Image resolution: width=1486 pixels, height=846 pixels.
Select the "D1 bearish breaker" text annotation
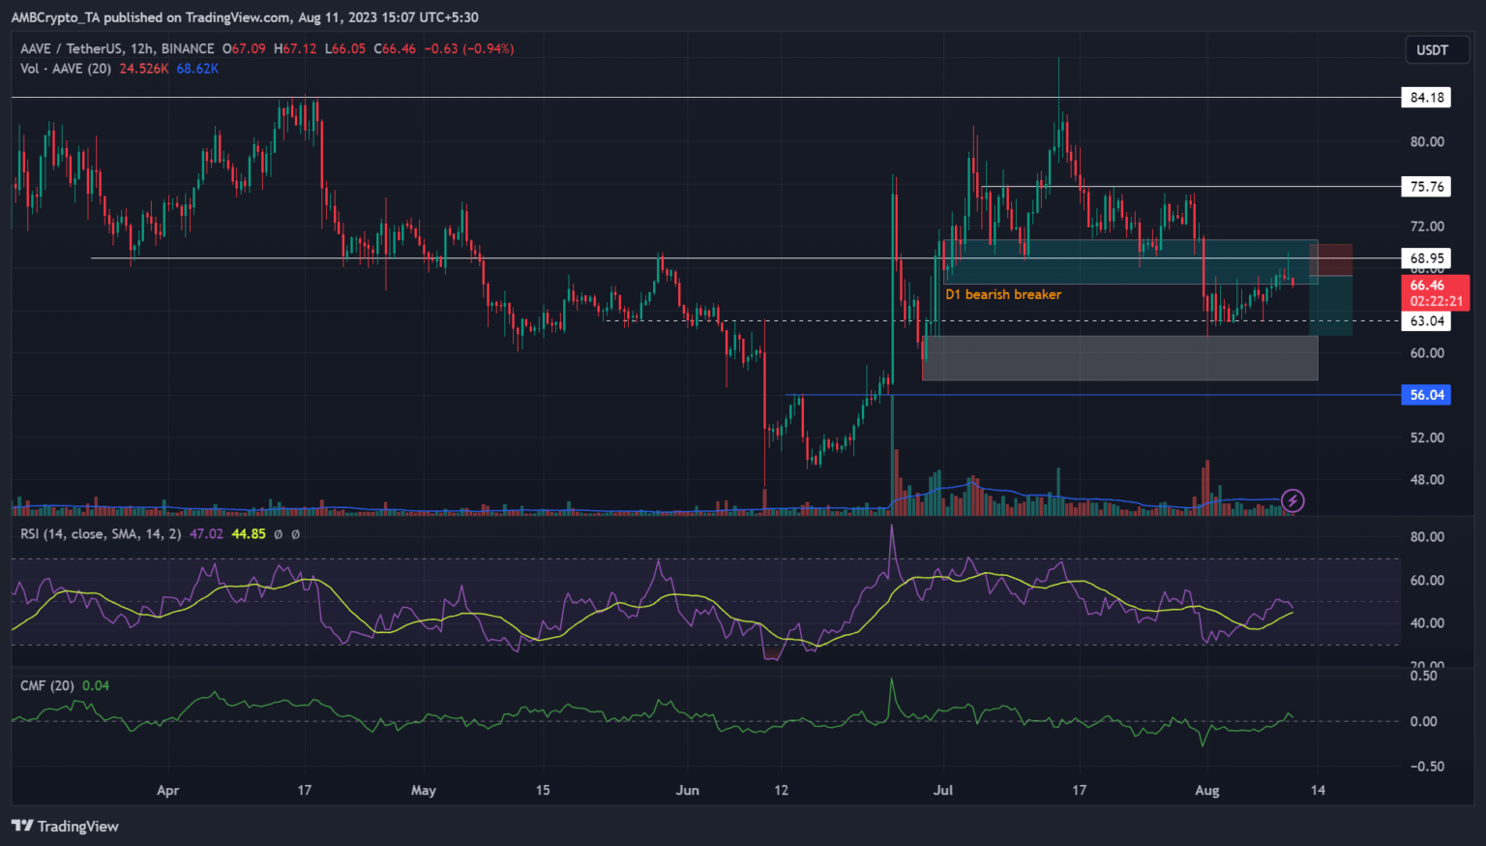[1003, 294]
